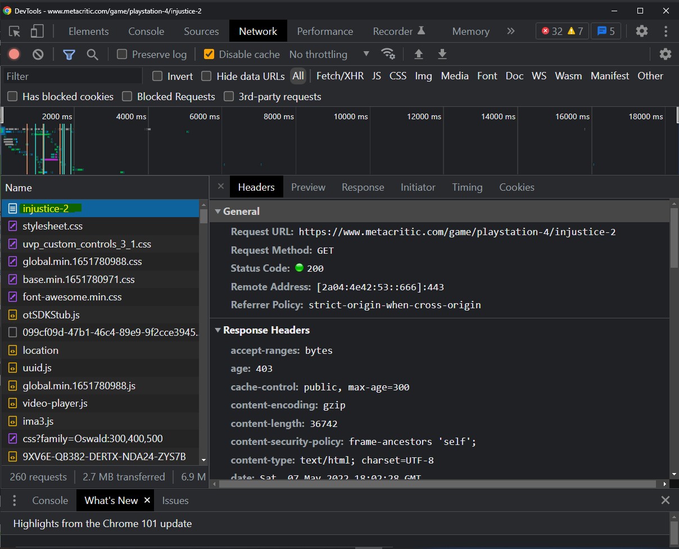
Task: Open the No throttling dropdown
Action: click(x=329, y=54)
